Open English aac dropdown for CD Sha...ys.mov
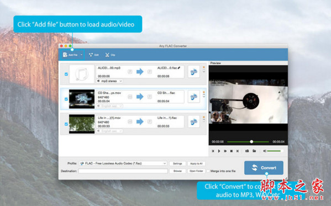 109,106
